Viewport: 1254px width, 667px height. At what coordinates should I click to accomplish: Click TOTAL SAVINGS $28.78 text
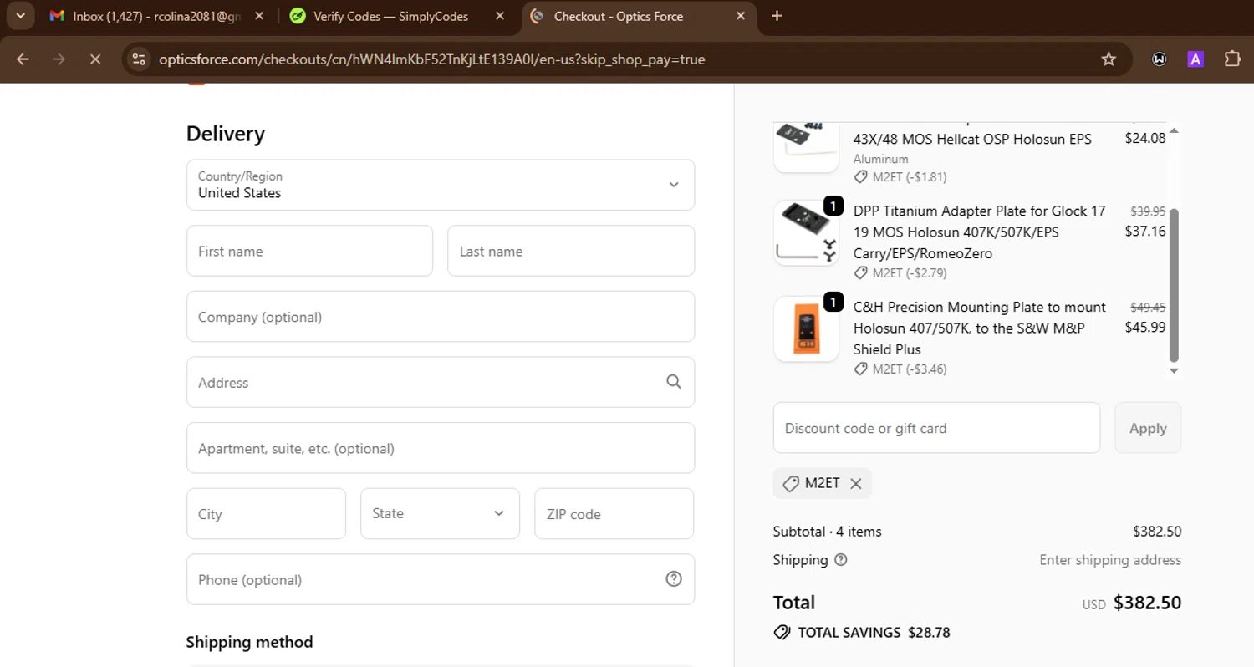874,633
